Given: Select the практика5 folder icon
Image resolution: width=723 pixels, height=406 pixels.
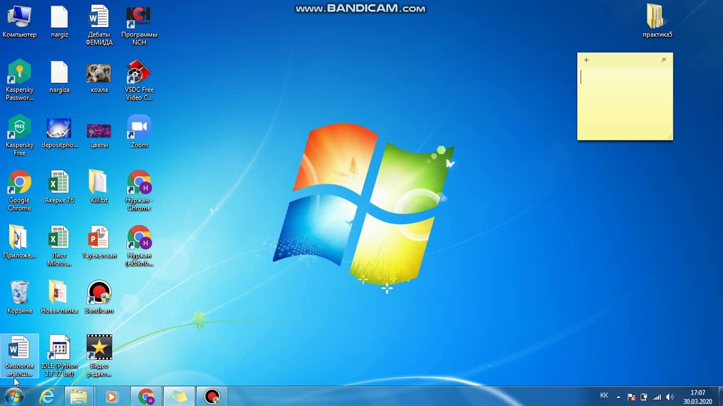Looking at the screenshot, I should [x=657, y=21].
